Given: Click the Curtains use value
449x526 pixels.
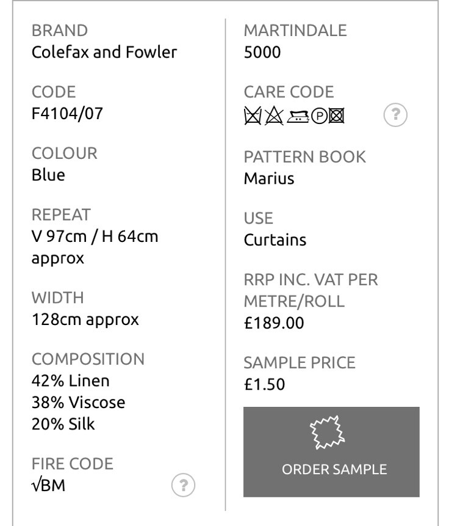Looking at the screenshot, I should tap(275, 240).
